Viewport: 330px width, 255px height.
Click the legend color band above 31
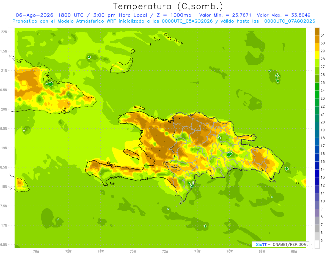coord(317,31)
